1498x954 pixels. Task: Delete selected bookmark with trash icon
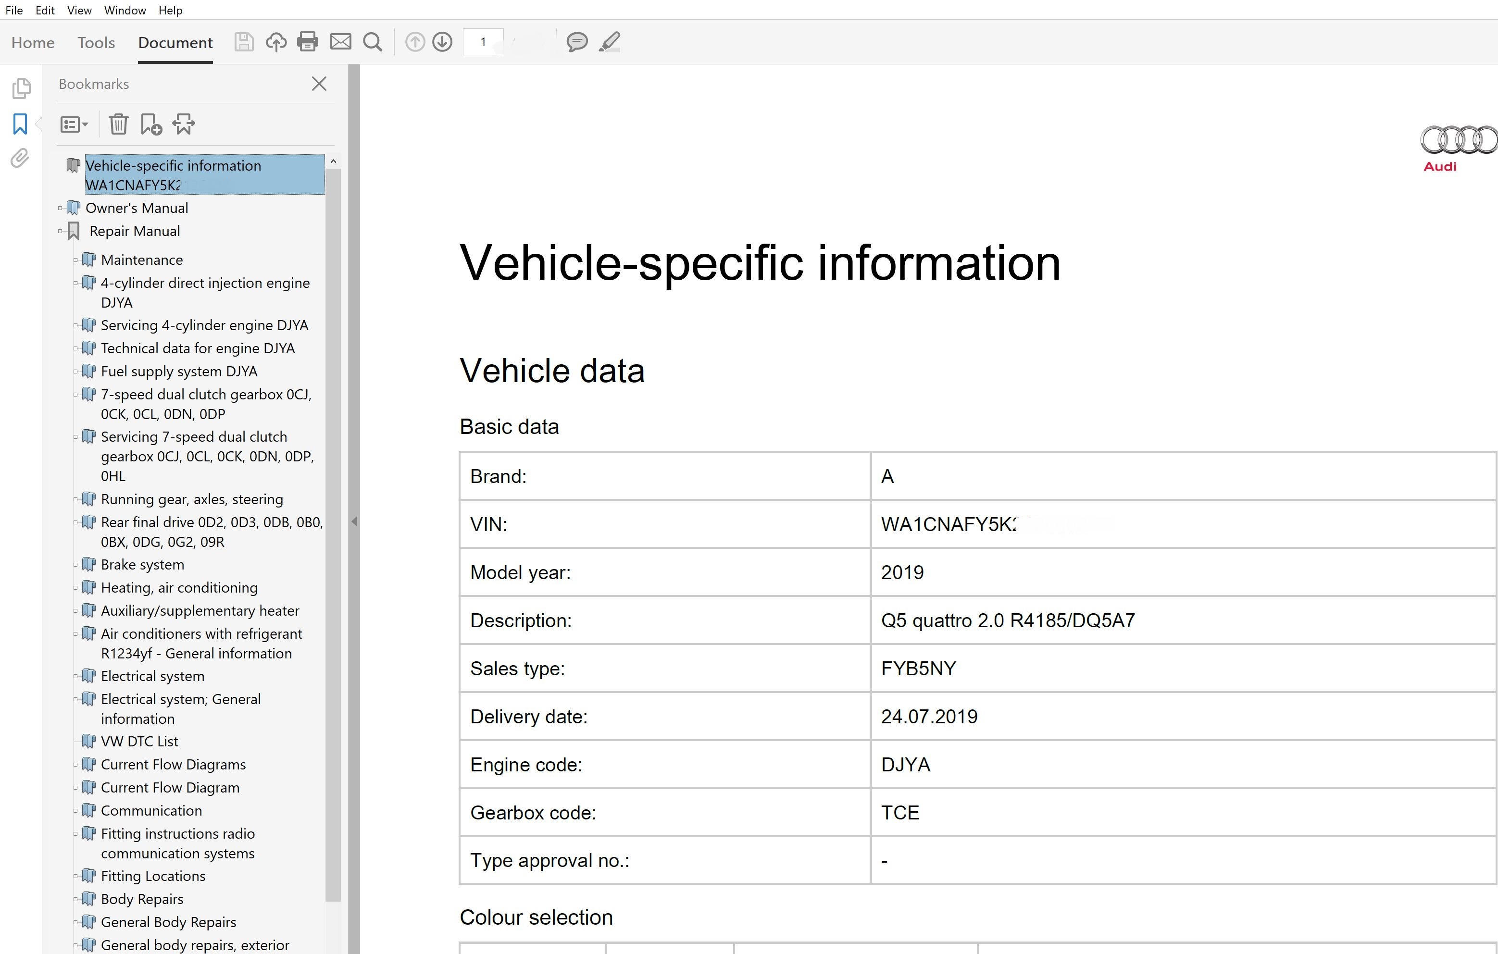tap(118, 124)
